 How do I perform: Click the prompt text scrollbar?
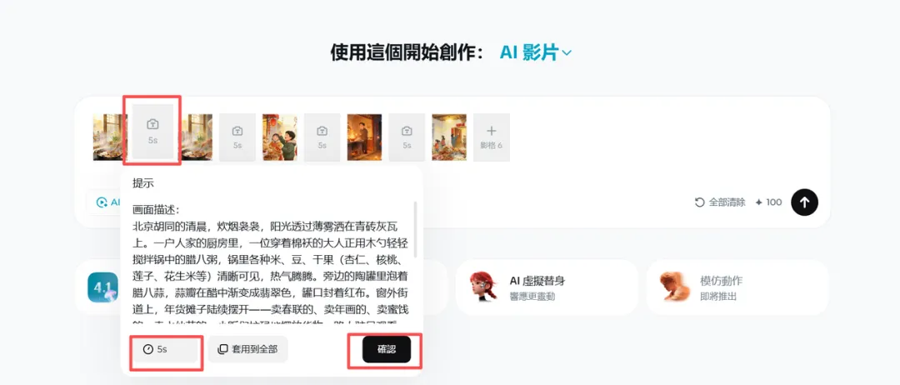point(416,229)
